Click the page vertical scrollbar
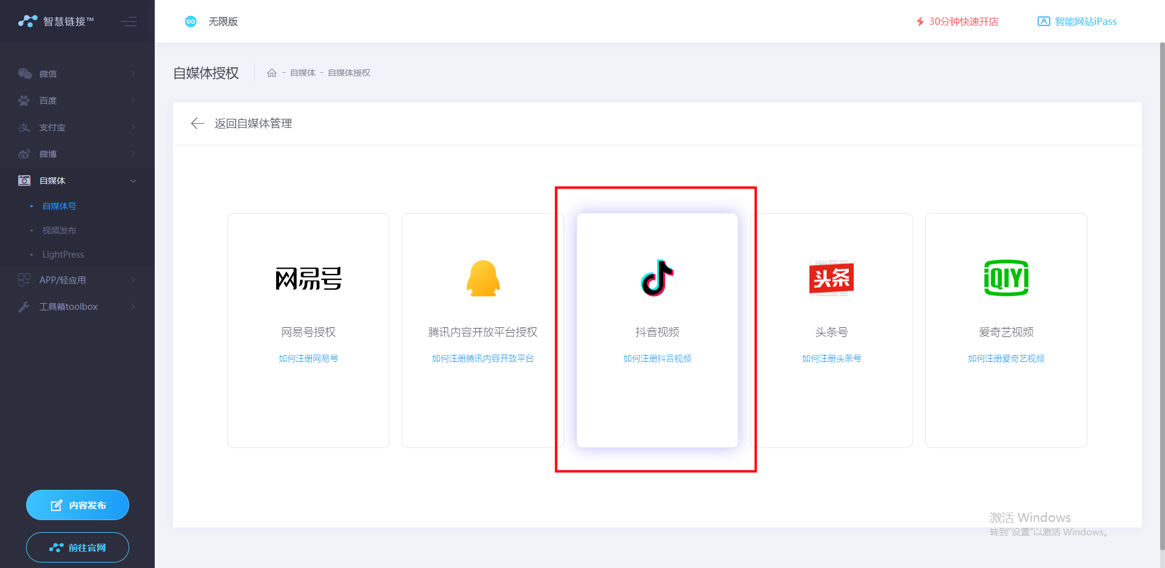Viewport: 1165px width, 568px height. click(1162, 296)
